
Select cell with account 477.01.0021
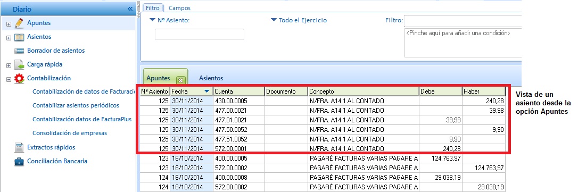pos(239,120)
